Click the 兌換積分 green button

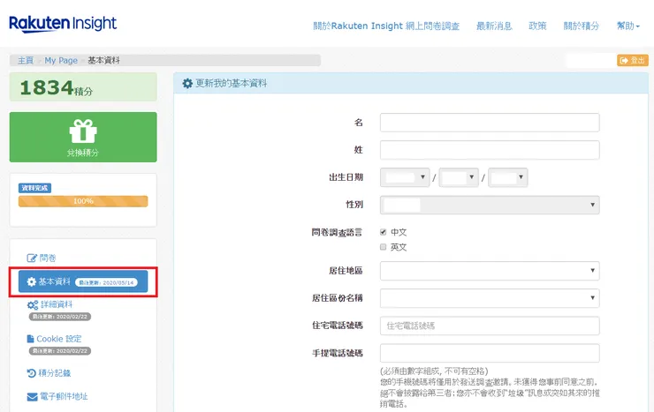pyautogui.click(x=83, y=137)
